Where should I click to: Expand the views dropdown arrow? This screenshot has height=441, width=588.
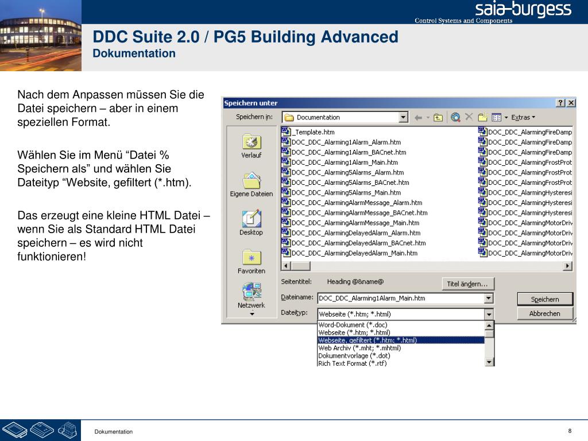point(506,118)
